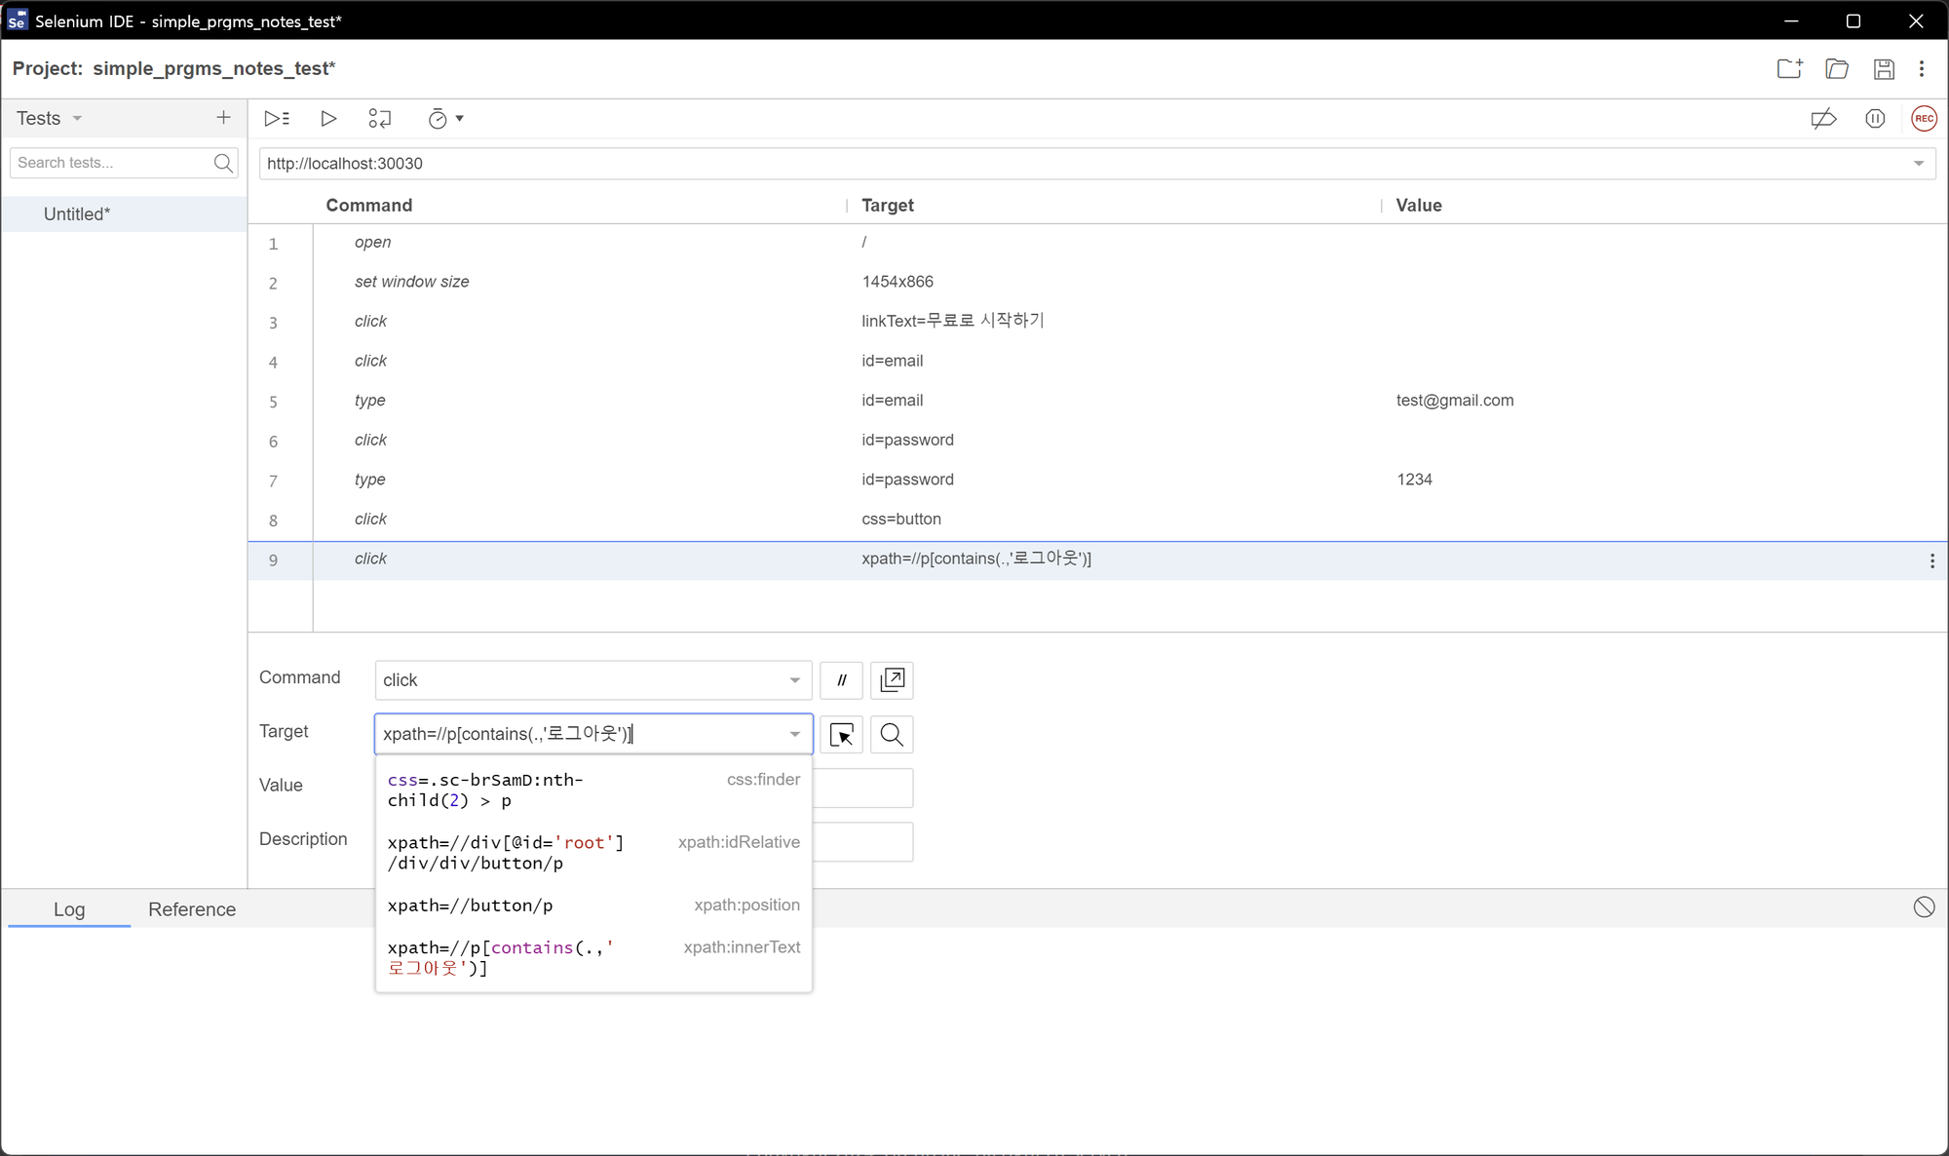1949x1156 pixels.
Task: Start recording with REC button
Action: (x=1924, y=119)
